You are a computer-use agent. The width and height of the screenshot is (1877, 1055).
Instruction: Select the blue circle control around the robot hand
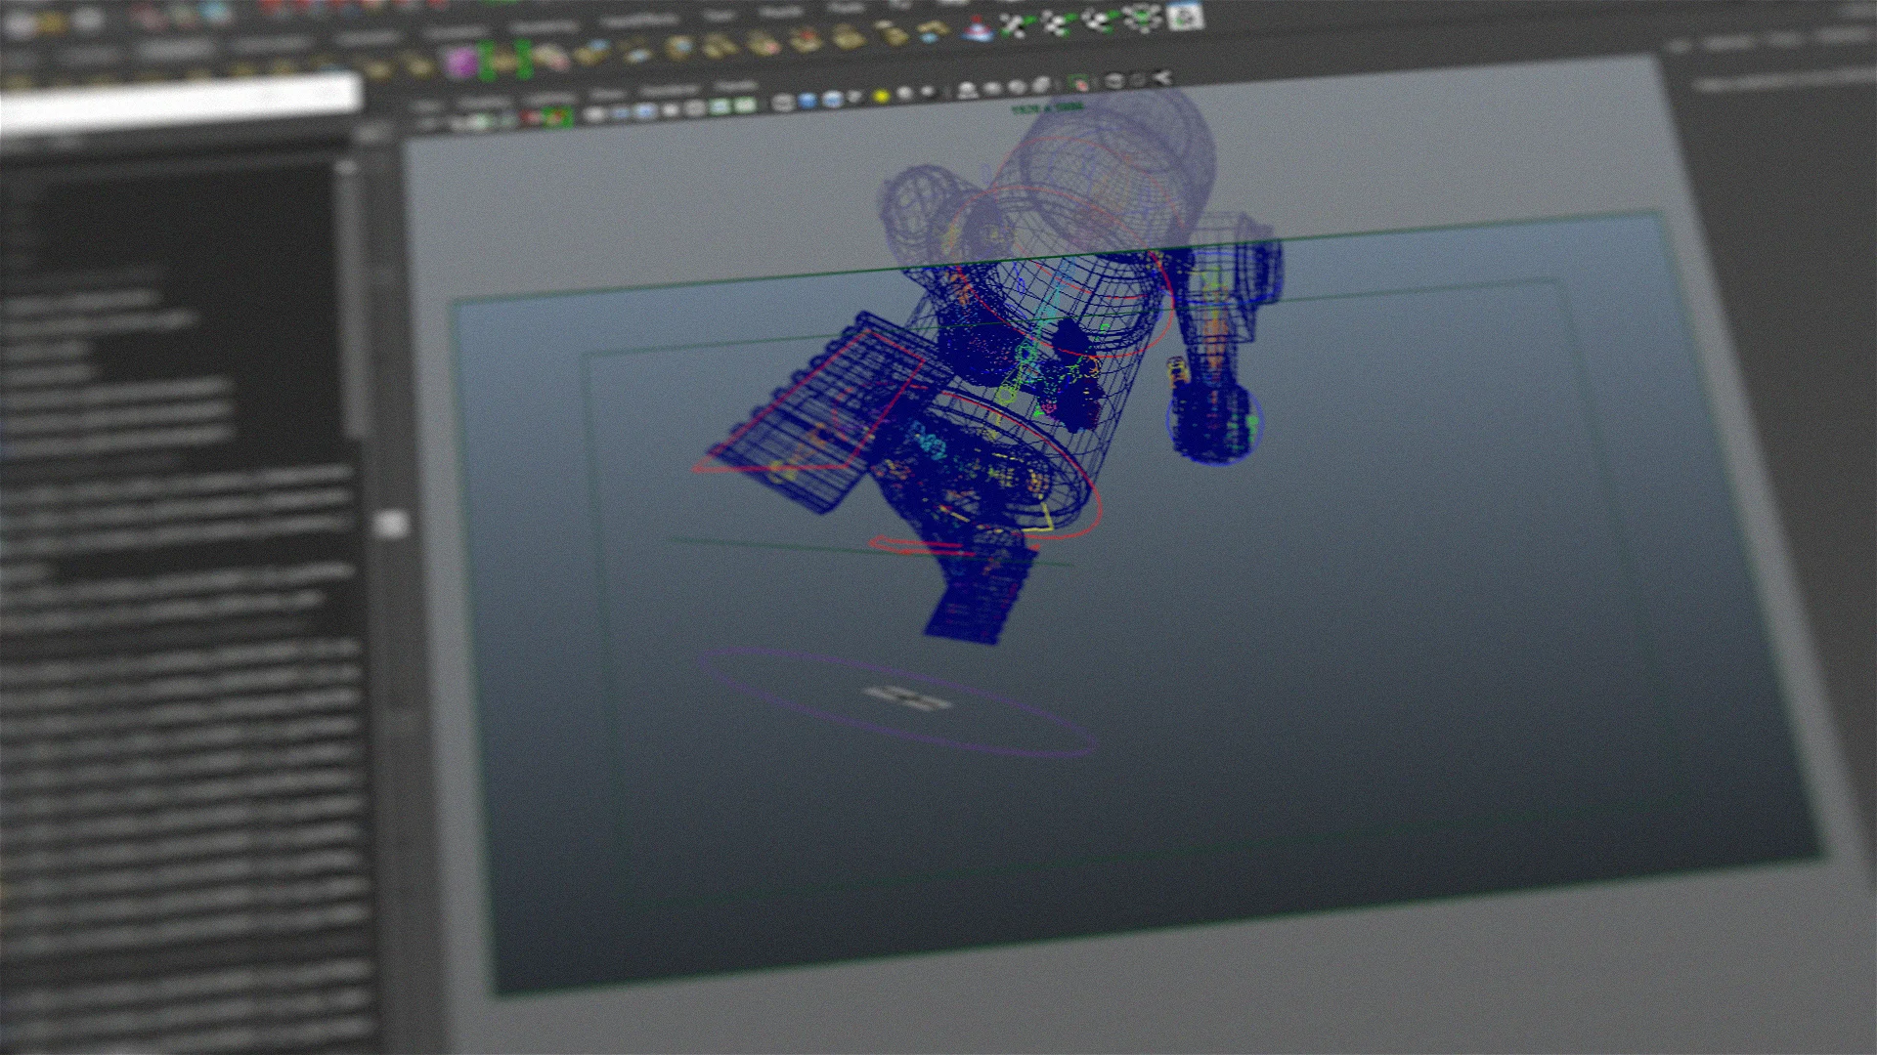tap(1214, 424)
